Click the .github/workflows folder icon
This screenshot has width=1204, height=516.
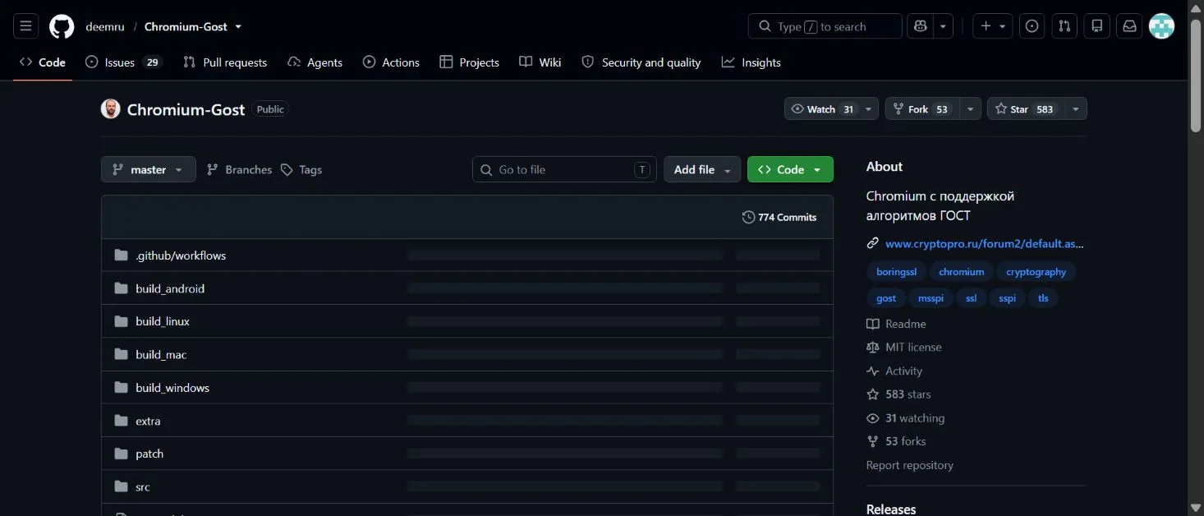(122, 256)
